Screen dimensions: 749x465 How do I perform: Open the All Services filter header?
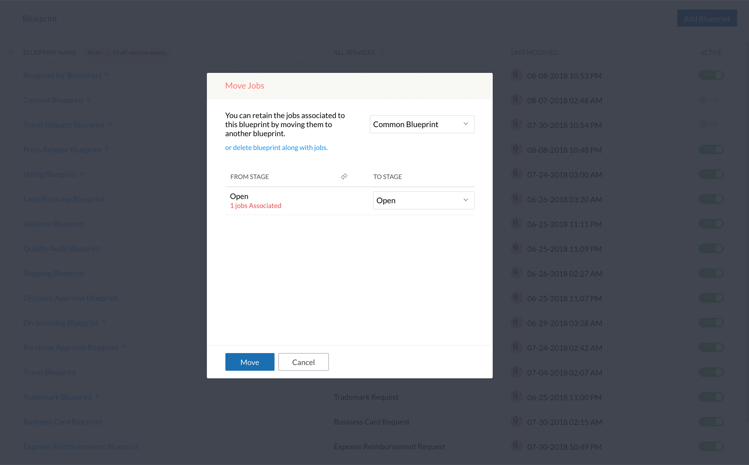354,52
